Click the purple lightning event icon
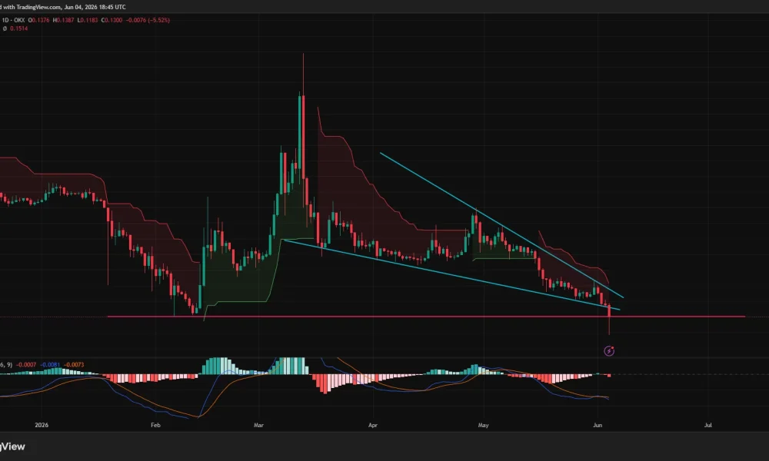Screen dimensions: 769x461 pyautogui.click(x=608, y=351)
